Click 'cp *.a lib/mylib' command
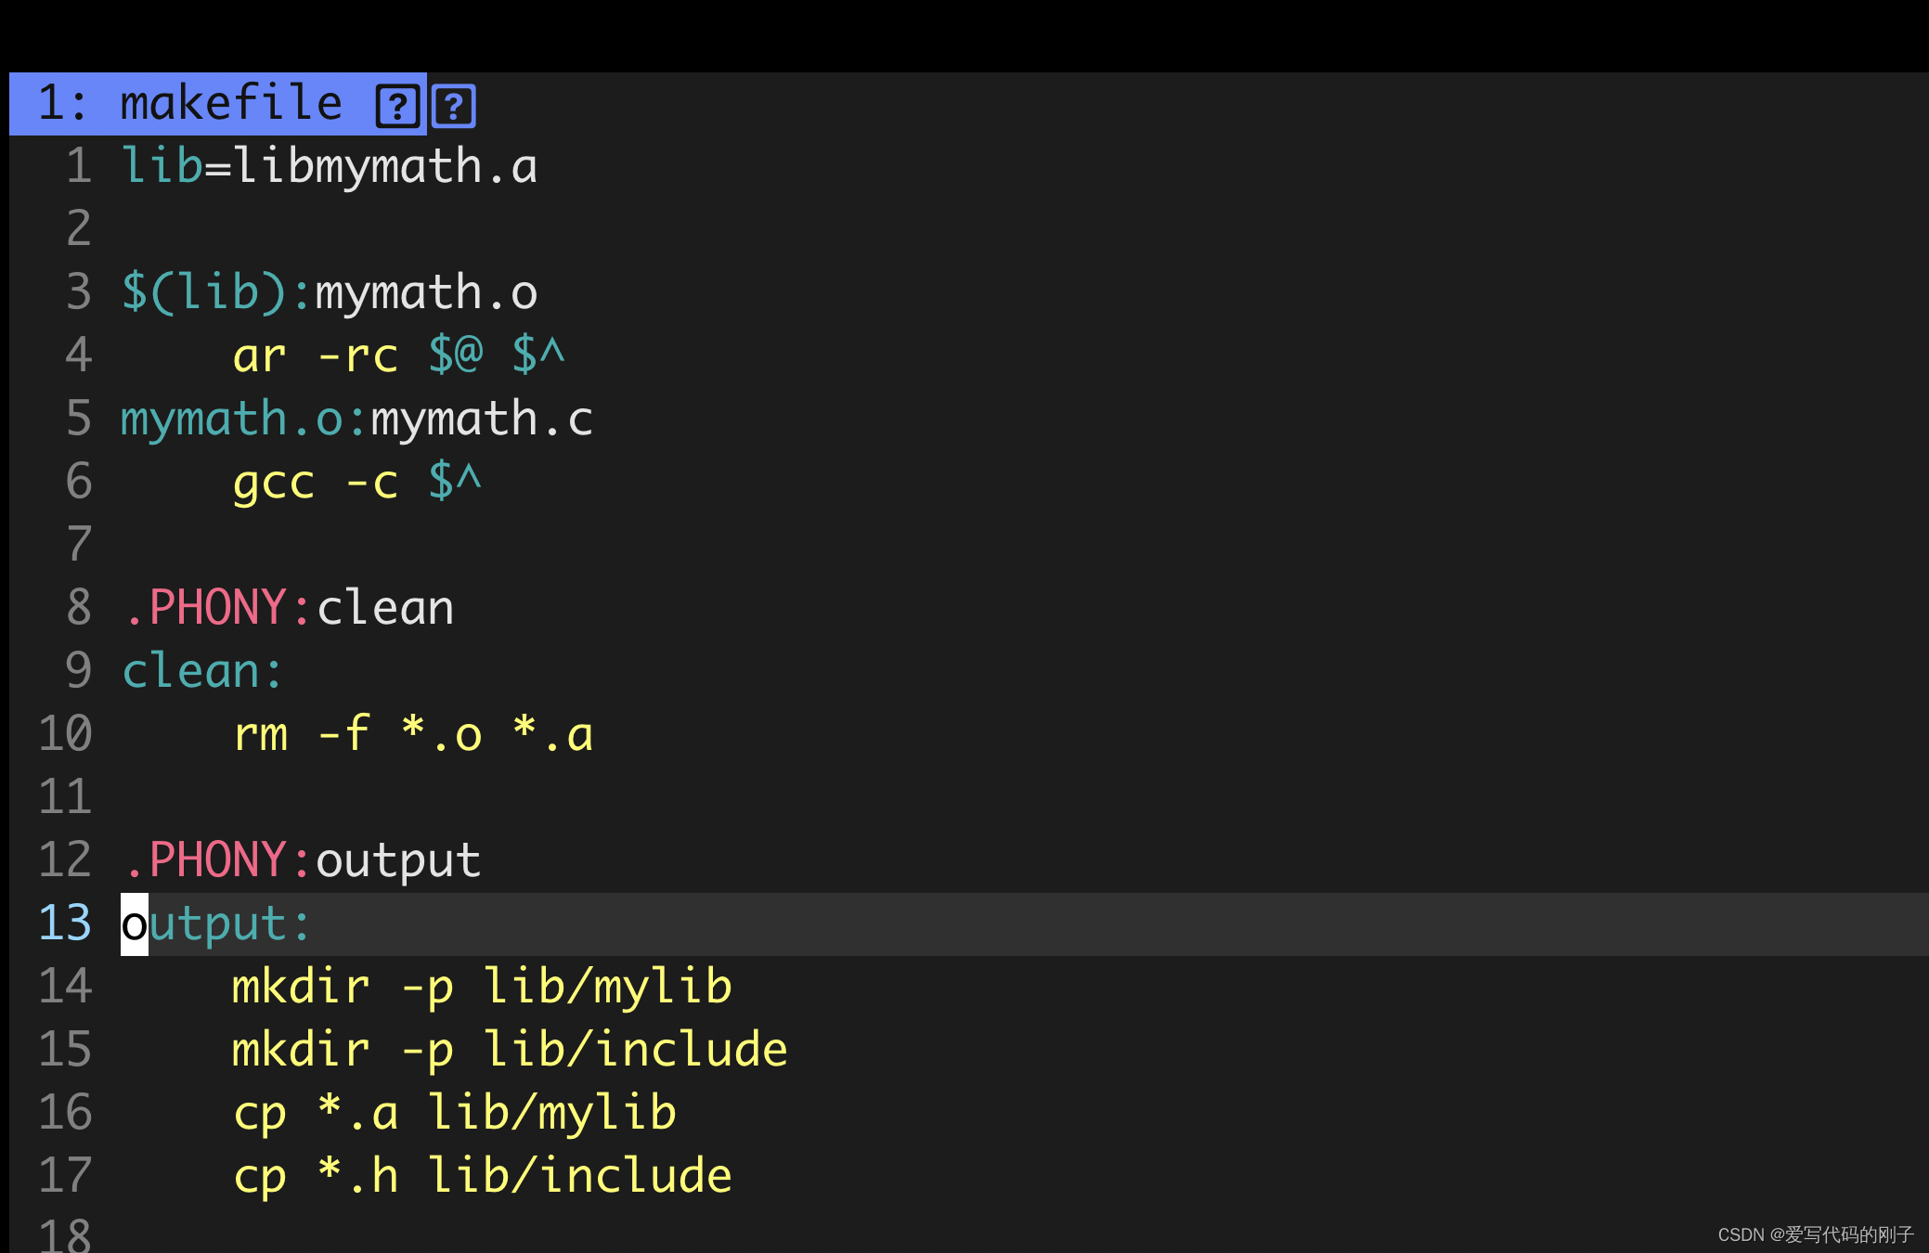The width and height of the screenshot is (1929, 1253). [455, 1113]
